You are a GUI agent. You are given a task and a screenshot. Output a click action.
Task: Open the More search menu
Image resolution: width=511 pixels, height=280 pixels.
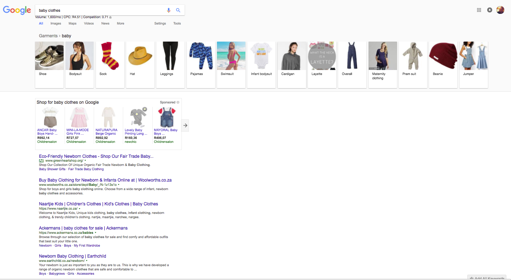click(x=120, y=23)
